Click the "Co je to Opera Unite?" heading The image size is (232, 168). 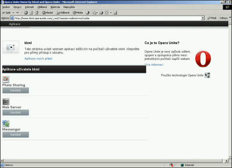pyautogui.click(x=162, y=43)
